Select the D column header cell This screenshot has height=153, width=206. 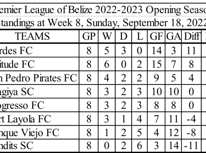click(124, 36)
